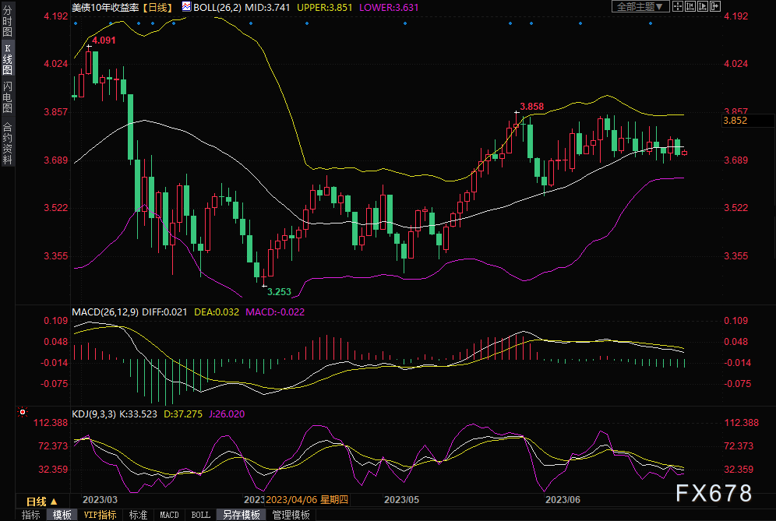Select the 标准 template
Viewport: 776px width, 521px height.
click(138, 515)
